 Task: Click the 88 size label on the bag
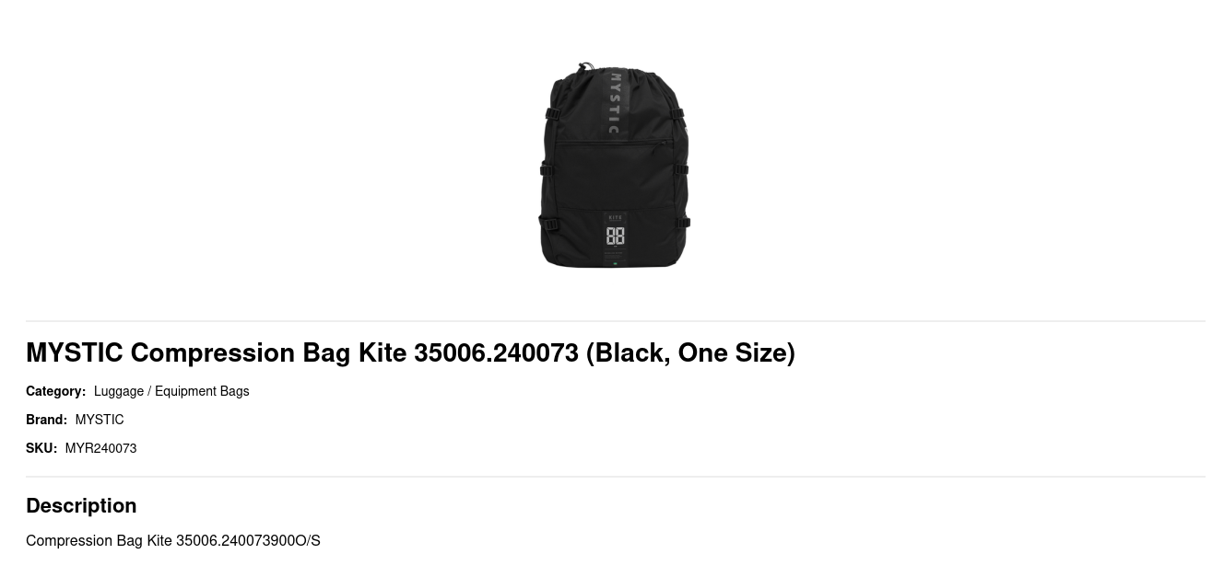[x=615, y=237]
